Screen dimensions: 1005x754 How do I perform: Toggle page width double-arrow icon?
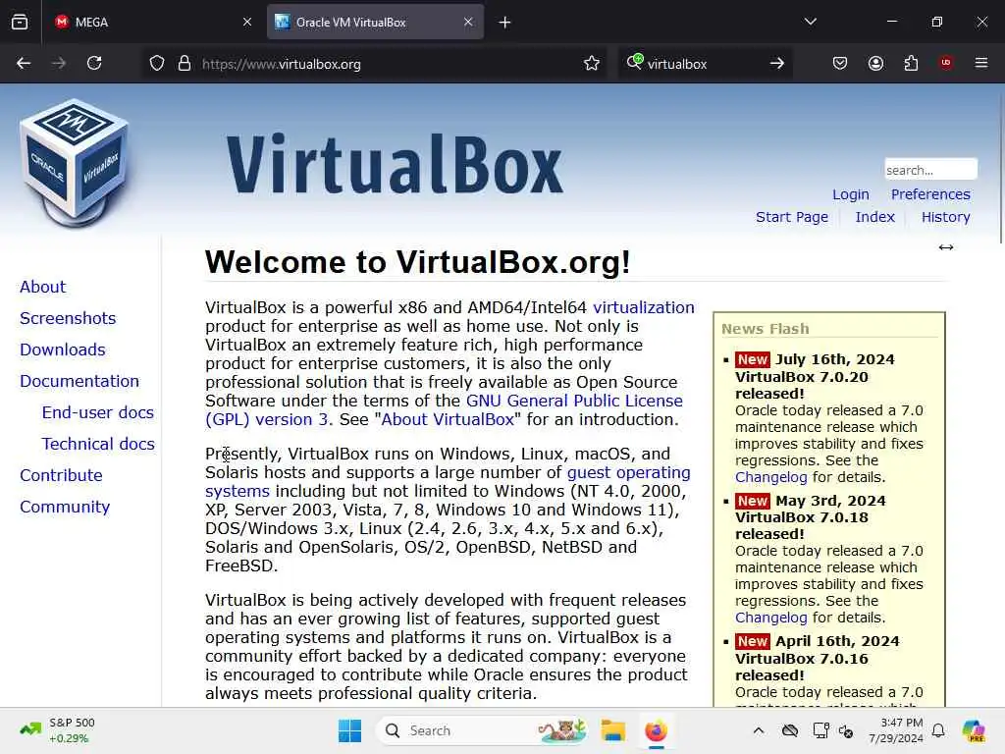tap(946, 247)
